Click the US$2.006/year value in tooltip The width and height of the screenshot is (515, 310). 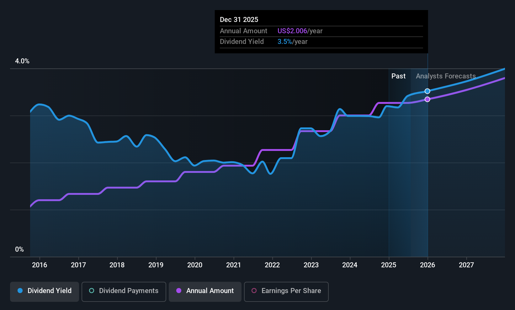pyautogui.click(x=300, y=31)
